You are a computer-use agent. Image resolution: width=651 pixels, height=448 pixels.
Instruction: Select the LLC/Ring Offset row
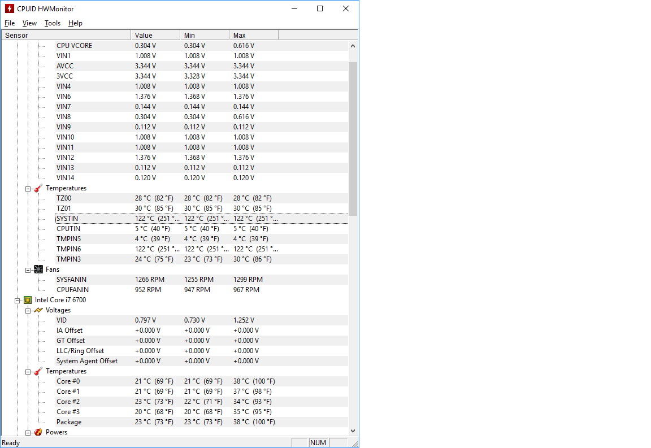202,351
